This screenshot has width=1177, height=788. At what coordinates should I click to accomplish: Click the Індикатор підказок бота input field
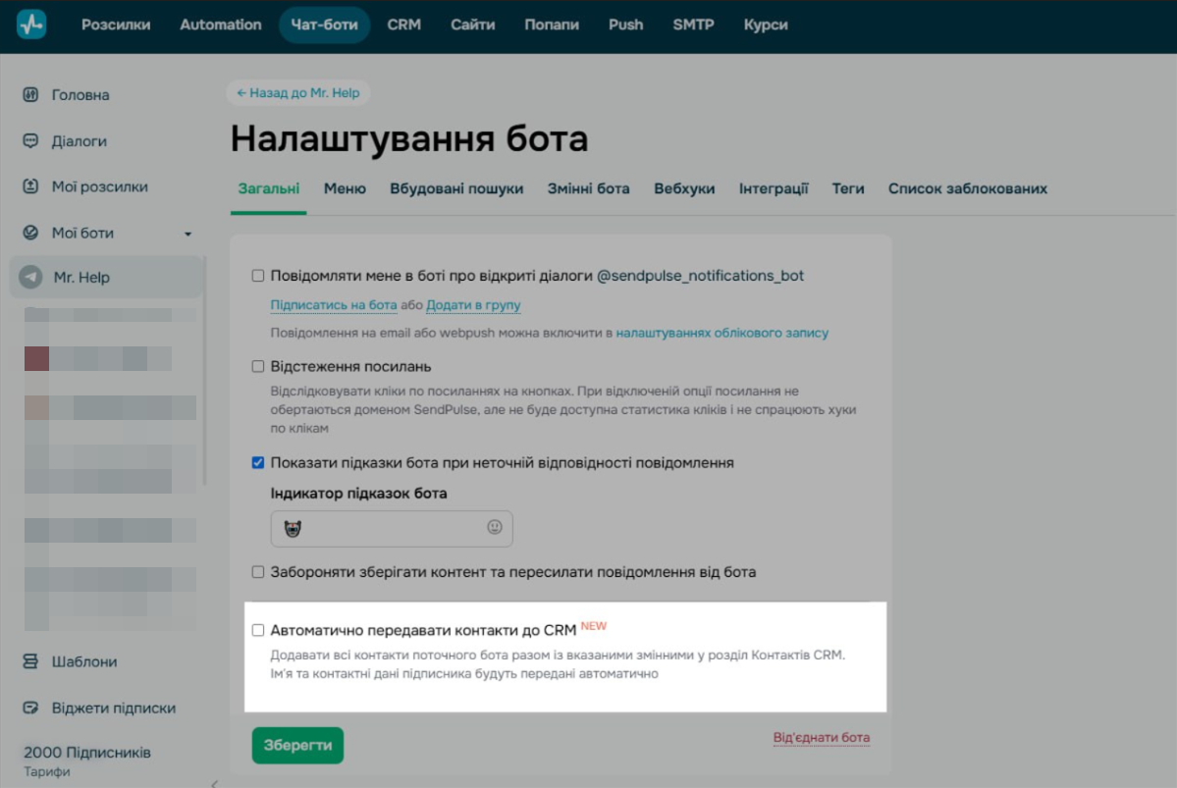click(x=392, y=528)
